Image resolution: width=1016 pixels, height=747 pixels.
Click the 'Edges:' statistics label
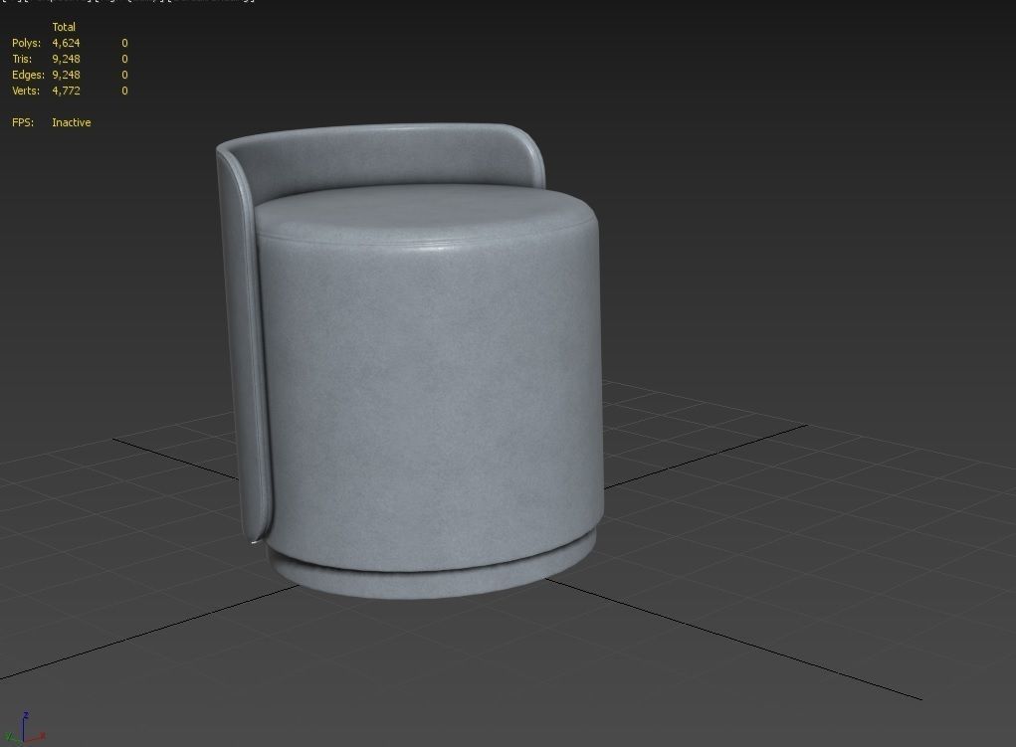(x=28, y=75)
